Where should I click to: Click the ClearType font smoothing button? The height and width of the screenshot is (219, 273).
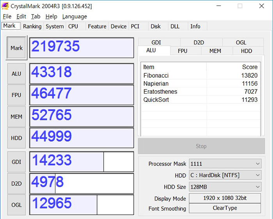225,208
